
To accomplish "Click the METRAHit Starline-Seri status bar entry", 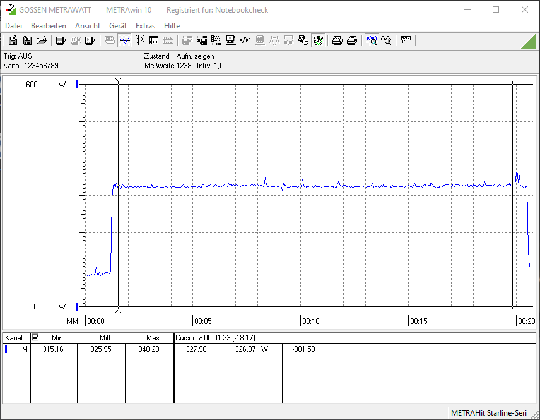I will 489,413.
